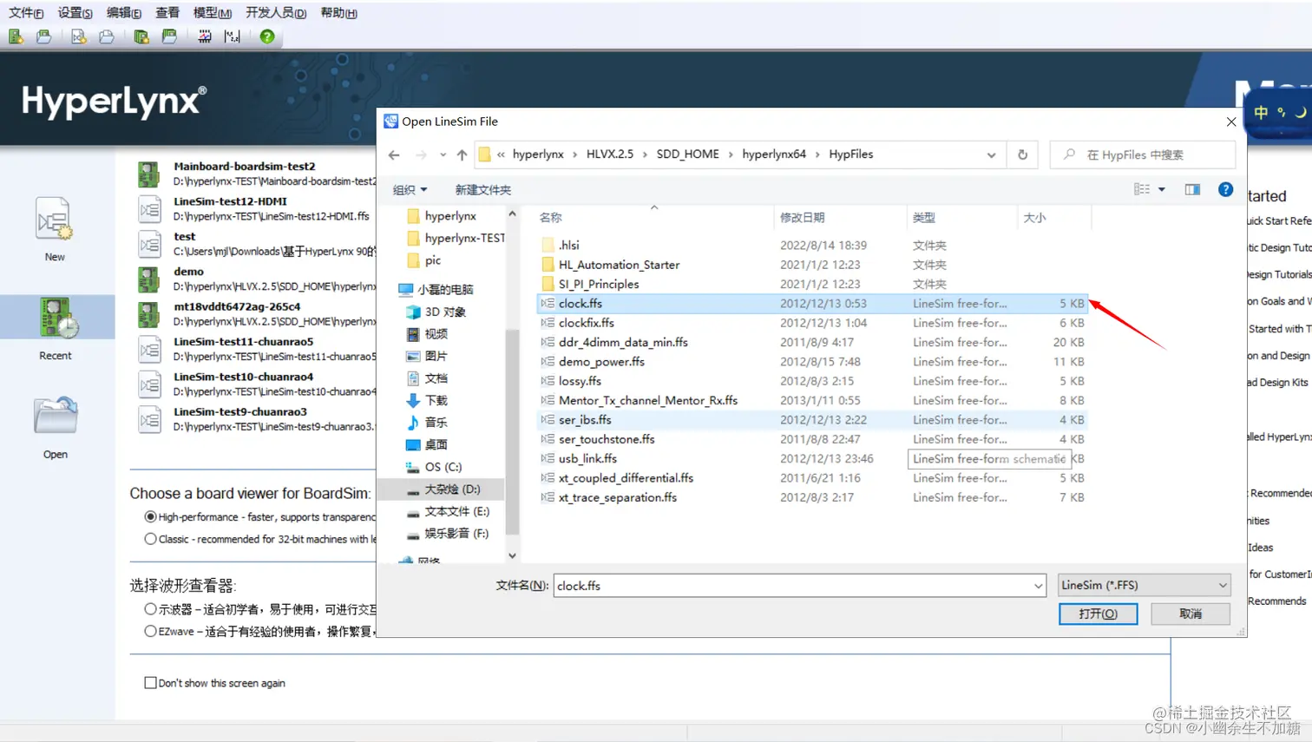Image resolution: width=1312 pixels, height=742 pixels.
Task: Select 示波器 waveform viewer radio button
Action: (150, 609)
